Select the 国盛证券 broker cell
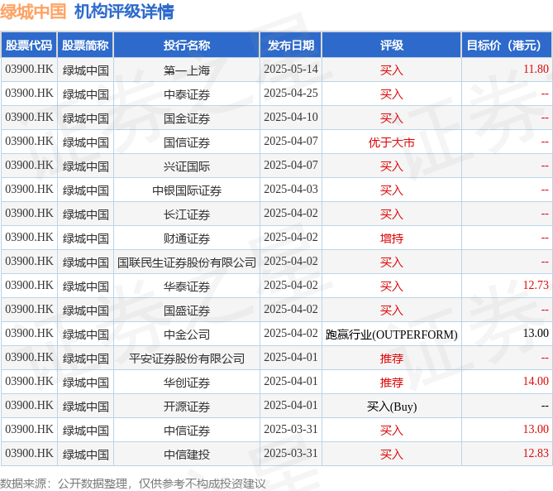 click(187, 310)
